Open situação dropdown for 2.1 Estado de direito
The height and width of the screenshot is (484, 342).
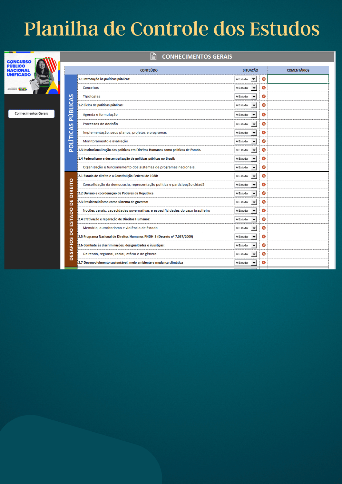coord(254,176)
